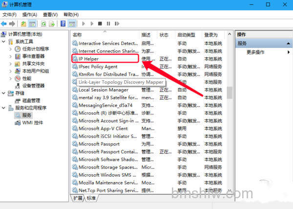Click the Start service play icon
This screenshot has height=209, width=293.
pos(84,23)
